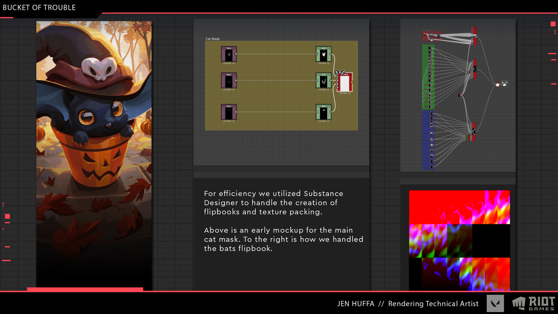Click the cat in pumpkin bucket artwork thumbnail
Screen dimensions: 558x314
tap(94, 151)
